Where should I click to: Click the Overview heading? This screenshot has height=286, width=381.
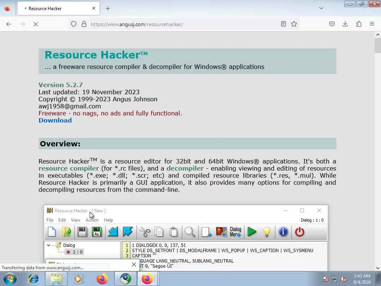tap(60, 144)
